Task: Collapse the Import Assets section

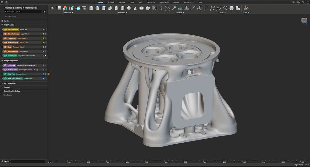Action: [2, 25]
